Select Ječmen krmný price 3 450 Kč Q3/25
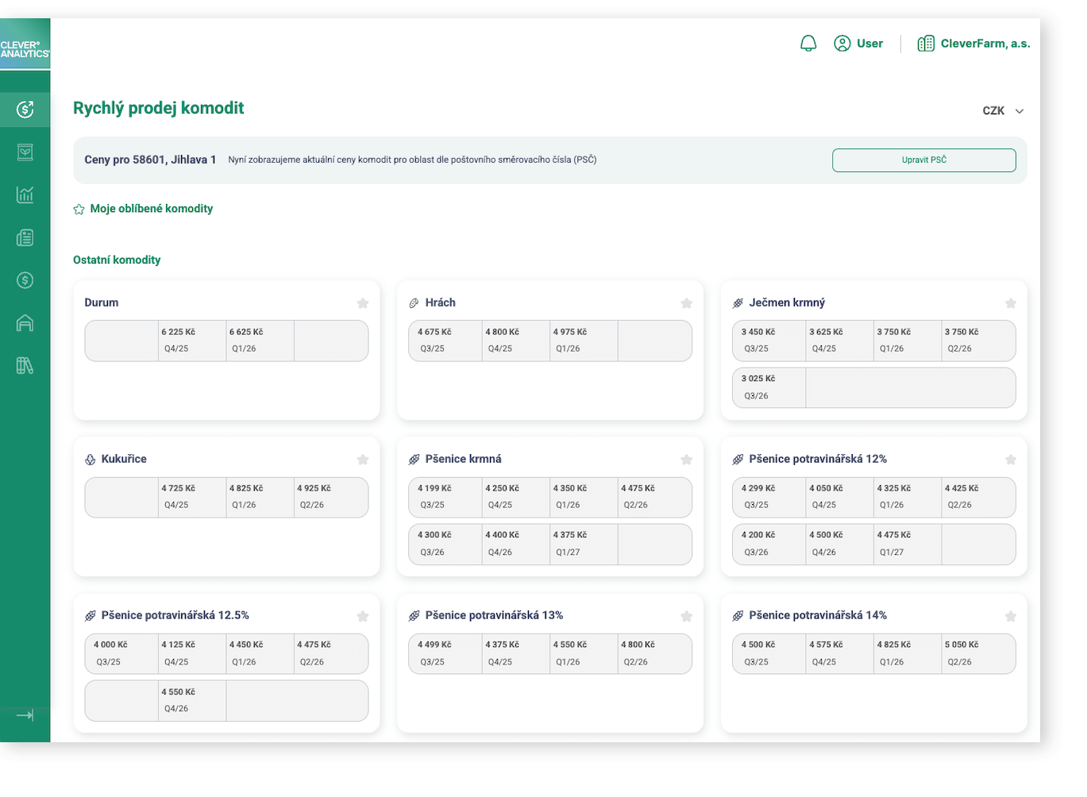 pyautogui.click(x=769, y=341)
